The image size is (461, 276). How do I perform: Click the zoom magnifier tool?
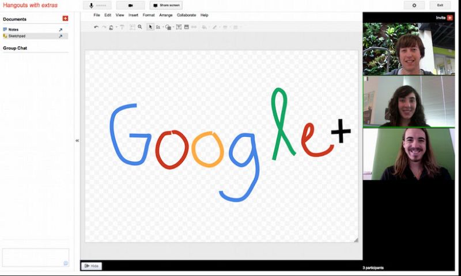(140, 27)
